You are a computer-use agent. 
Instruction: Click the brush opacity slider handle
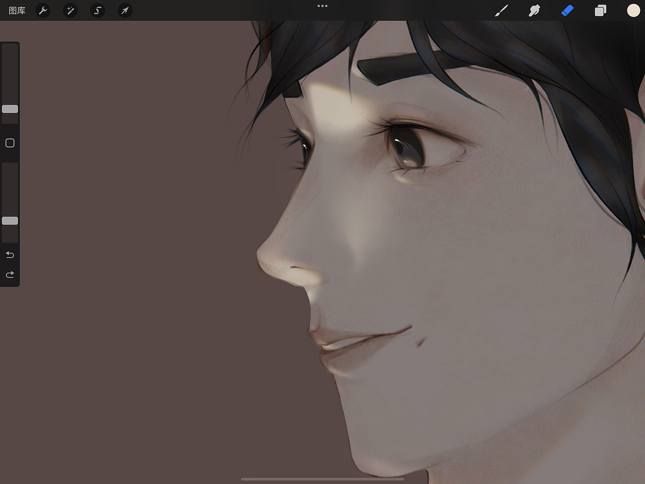click(10, 221)
